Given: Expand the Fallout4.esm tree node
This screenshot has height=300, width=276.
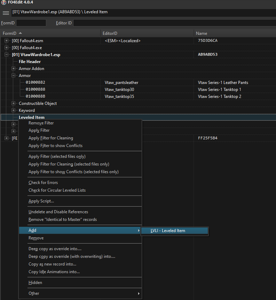Looking at the screenshot, I should pyautogui.click(x=6, y=40).
